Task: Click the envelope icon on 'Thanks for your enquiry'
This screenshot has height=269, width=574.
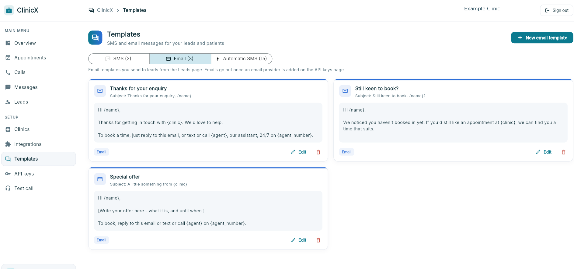Action: tap(100, 91)
